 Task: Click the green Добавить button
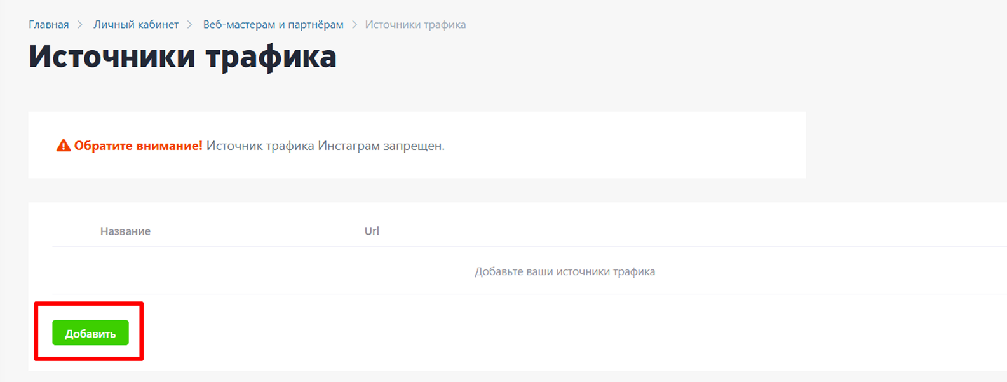(90, 333)
